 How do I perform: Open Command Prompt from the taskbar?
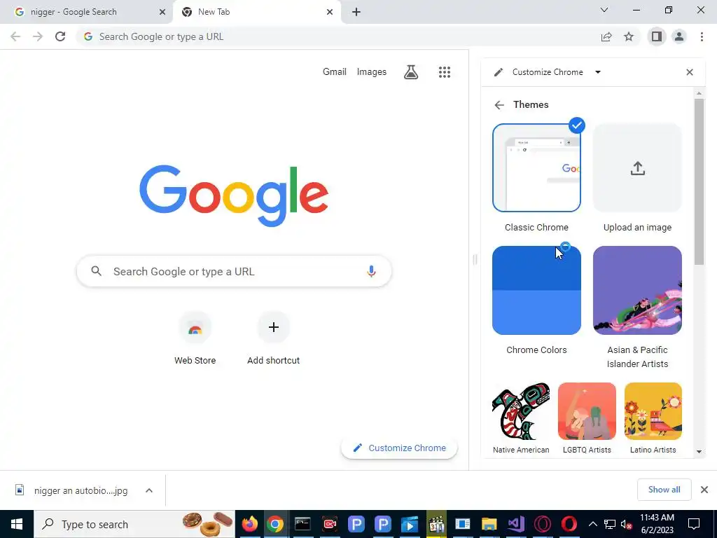pos(302,524)
